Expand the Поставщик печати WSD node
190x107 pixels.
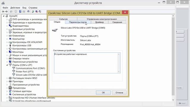tap(7, 78)
